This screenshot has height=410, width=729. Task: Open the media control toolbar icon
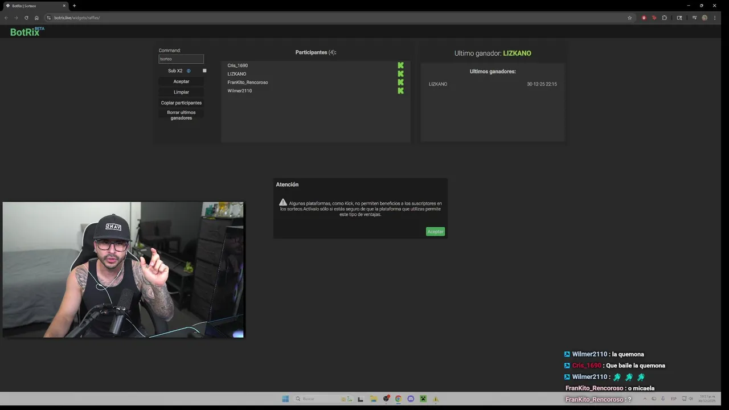pyautogui.click(x=694, y=18)
